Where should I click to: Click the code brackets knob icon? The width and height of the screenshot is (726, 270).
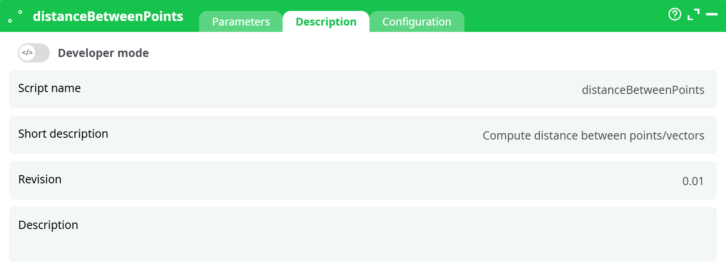coord(27,53)
